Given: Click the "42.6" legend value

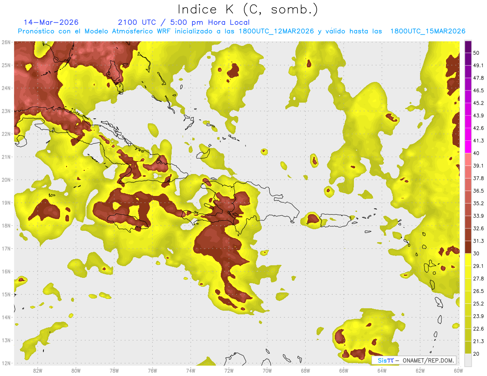Looking at the screenshot, I should 478,128.
